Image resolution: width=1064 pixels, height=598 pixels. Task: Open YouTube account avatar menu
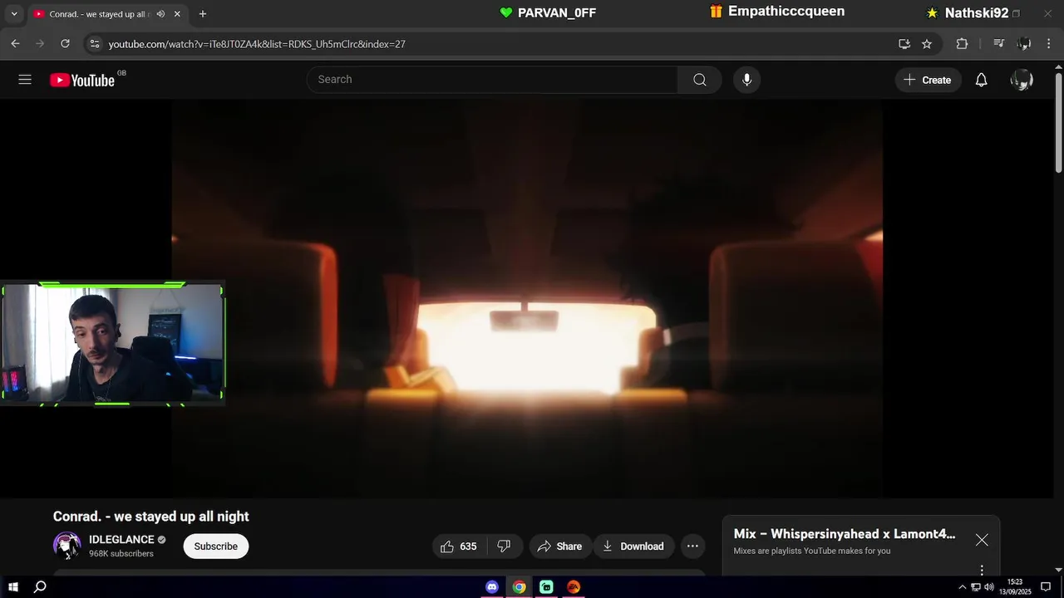(1021, 80)
